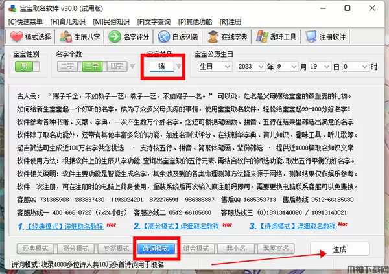The image size is (389, 274).
Task: Open 【高分模式】详细取名教程 link
Action: [181, 225]
